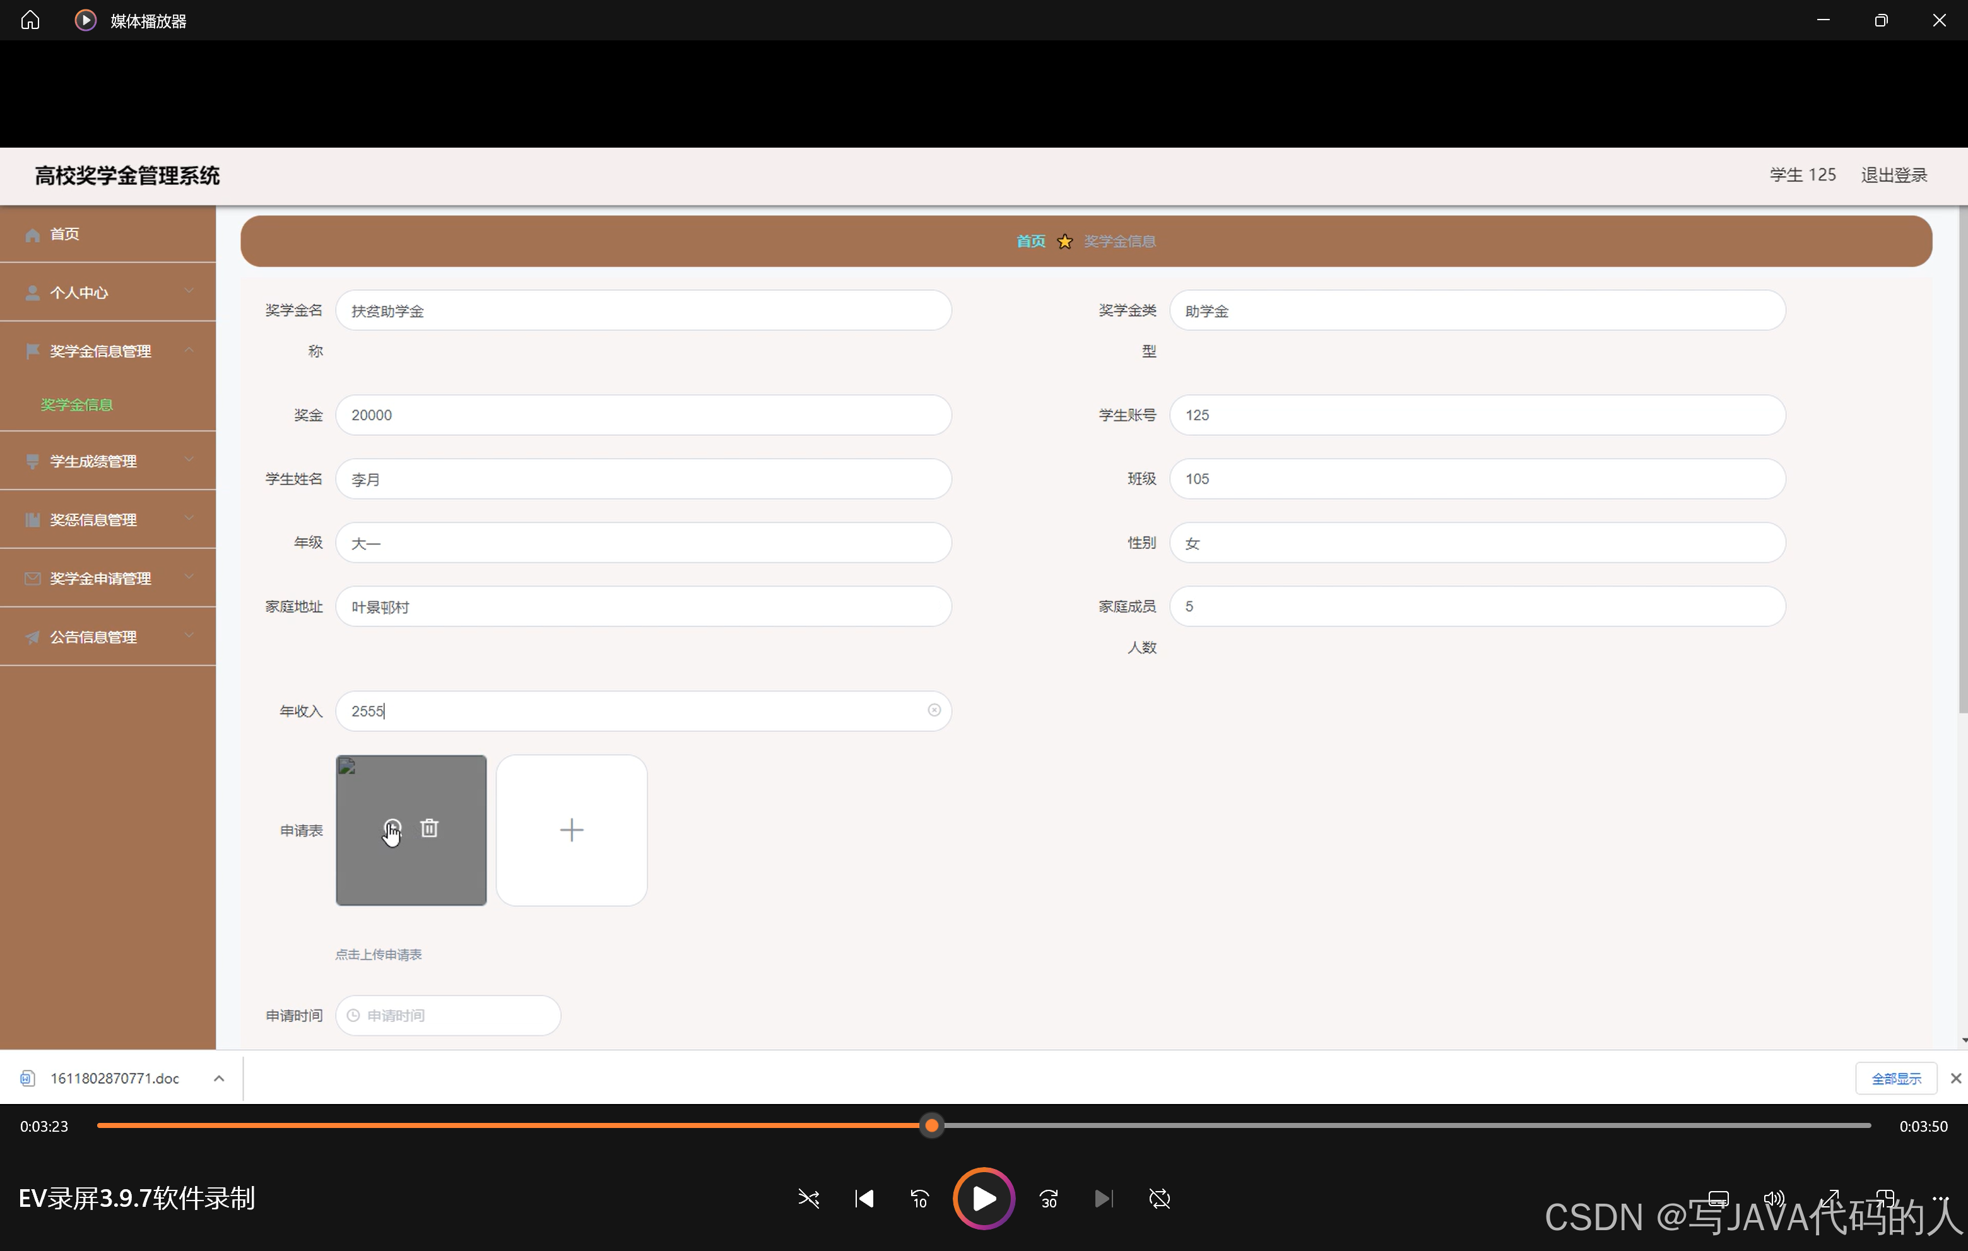1968x1251 pixels.
Task: Click the 学生姓名 field showing 李月
Action: 643,479
